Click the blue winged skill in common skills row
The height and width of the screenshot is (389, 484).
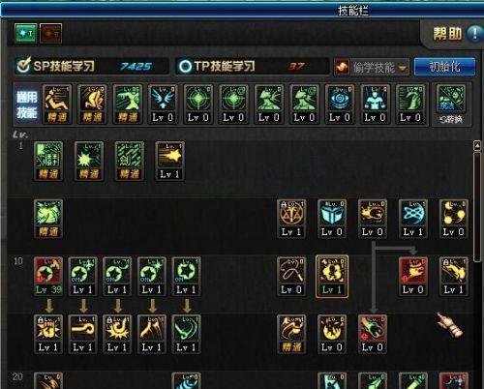[164, 105]
